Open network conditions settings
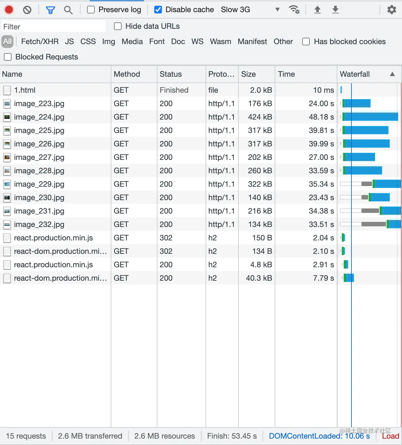This screenshot has height=445, width=402. click(294, 10)
